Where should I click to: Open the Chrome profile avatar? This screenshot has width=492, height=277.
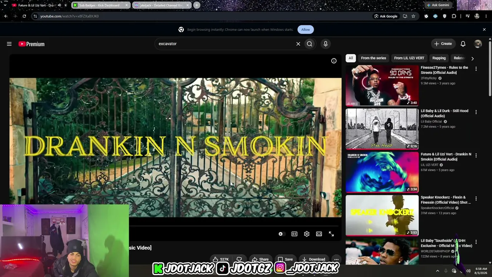(x=477, y=16)
